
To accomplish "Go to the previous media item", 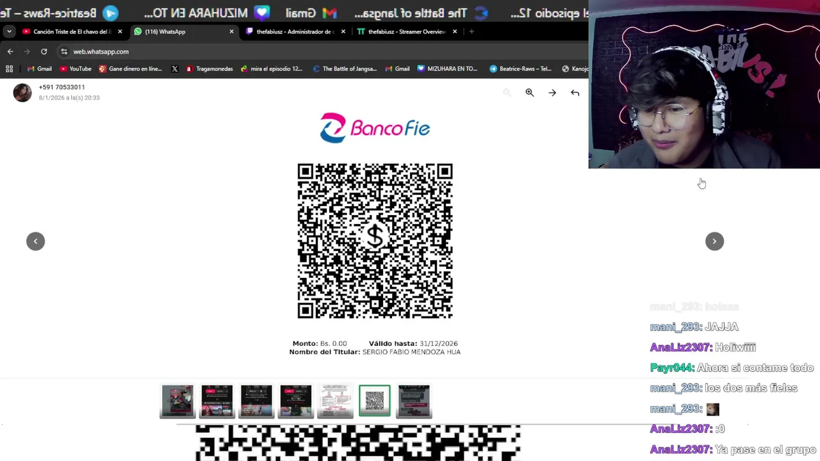I will [35, 241].
